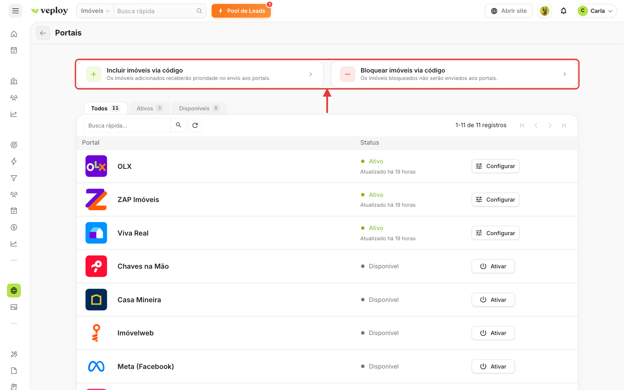Configure the OLX portal

(x=495, y=166)
